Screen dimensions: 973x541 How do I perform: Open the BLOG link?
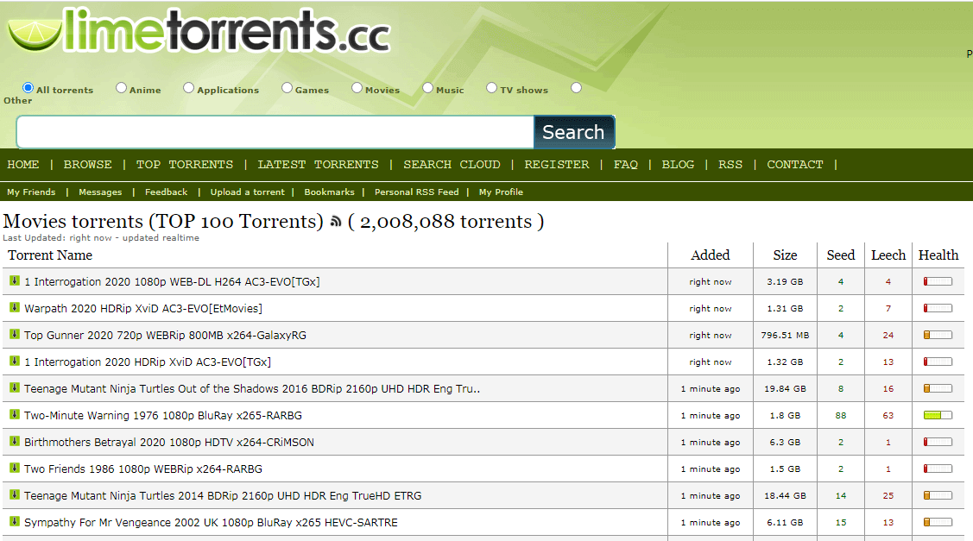click(678, 165)
